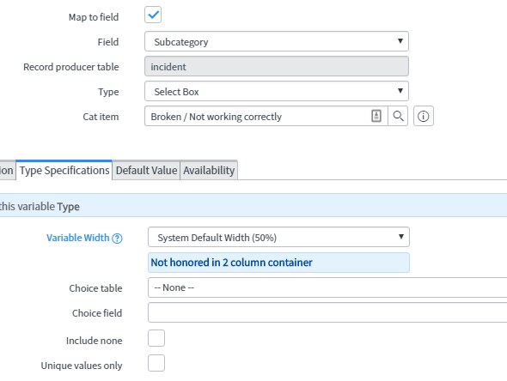This screenshot has height=381, width=507.
Task: Uncheck the Map to field checkbox
Action: coord(153,15)
